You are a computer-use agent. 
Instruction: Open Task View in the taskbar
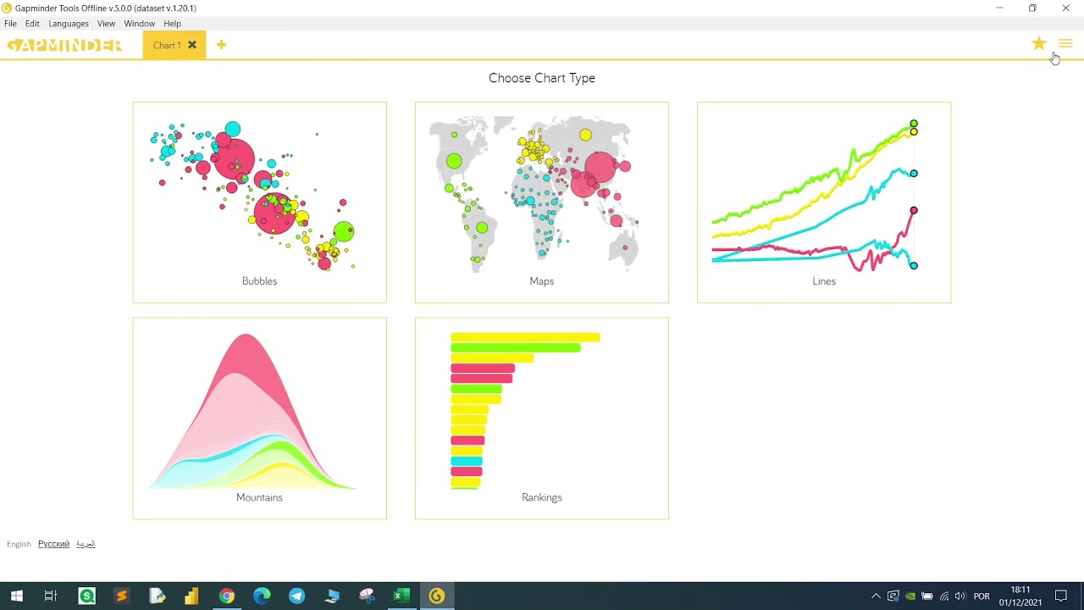point(51,596)
